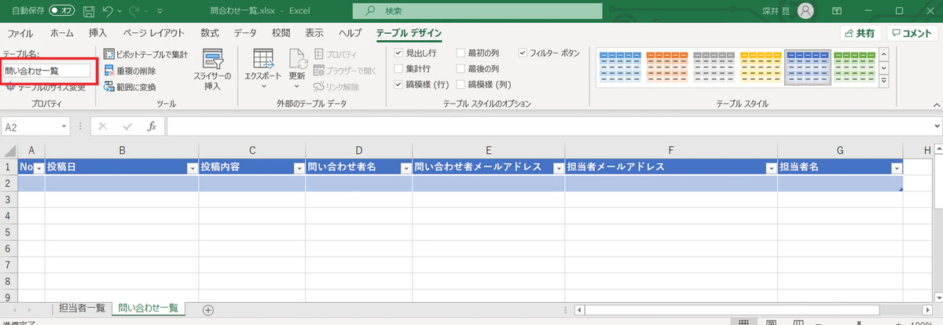Select the dark blue table style
Viewport: 943px width, 325px height.
(808, 69)
